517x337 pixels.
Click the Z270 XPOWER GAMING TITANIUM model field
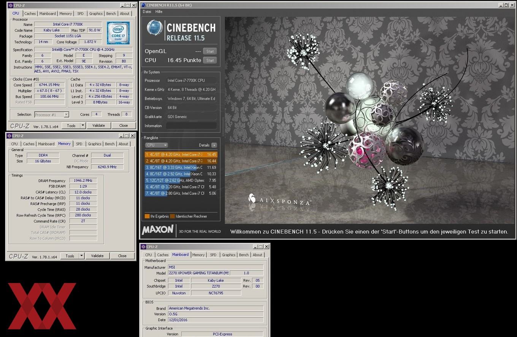pyautogui.click(x=199, y=273)
